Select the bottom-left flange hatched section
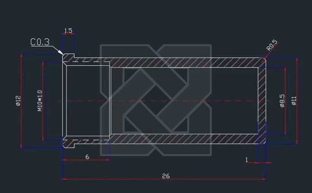The image size is (312, 193). pos(68,143)
